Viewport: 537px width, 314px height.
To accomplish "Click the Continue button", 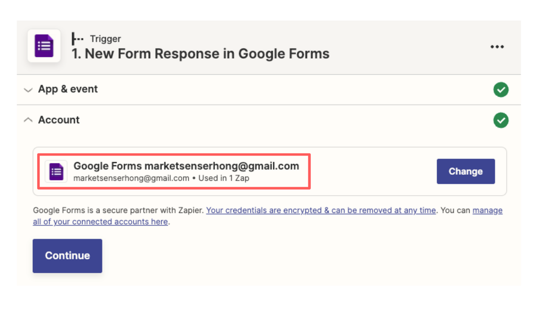I will click(x=68, y=256).
